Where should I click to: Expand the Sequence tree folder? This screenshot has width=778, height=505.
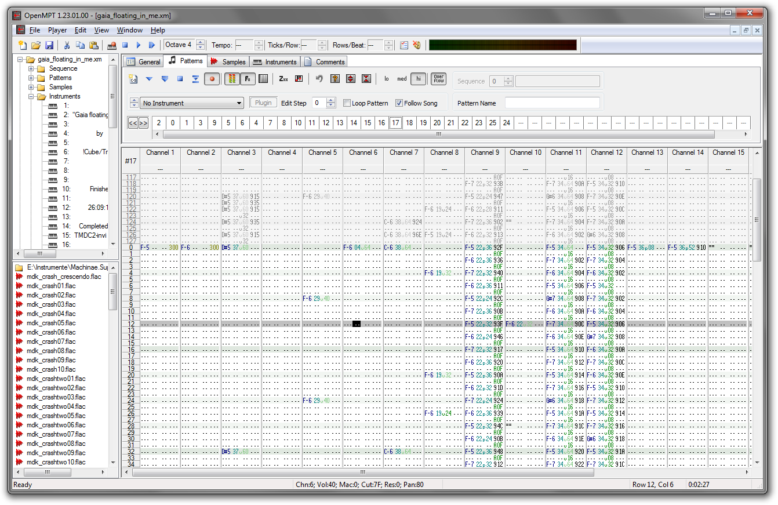[31, 68]
